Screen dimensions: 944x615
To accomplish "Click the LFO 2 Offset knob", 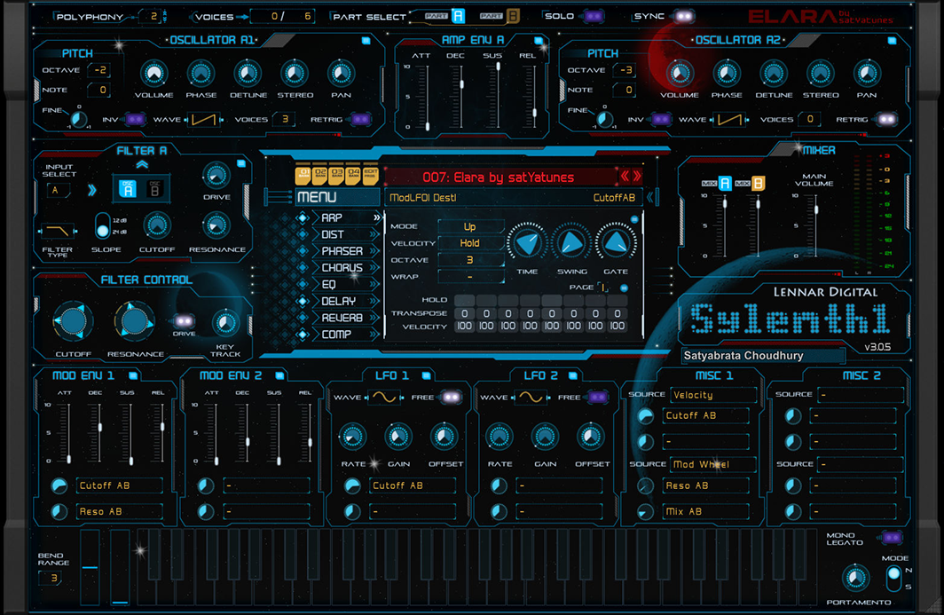I will (591, 437).
